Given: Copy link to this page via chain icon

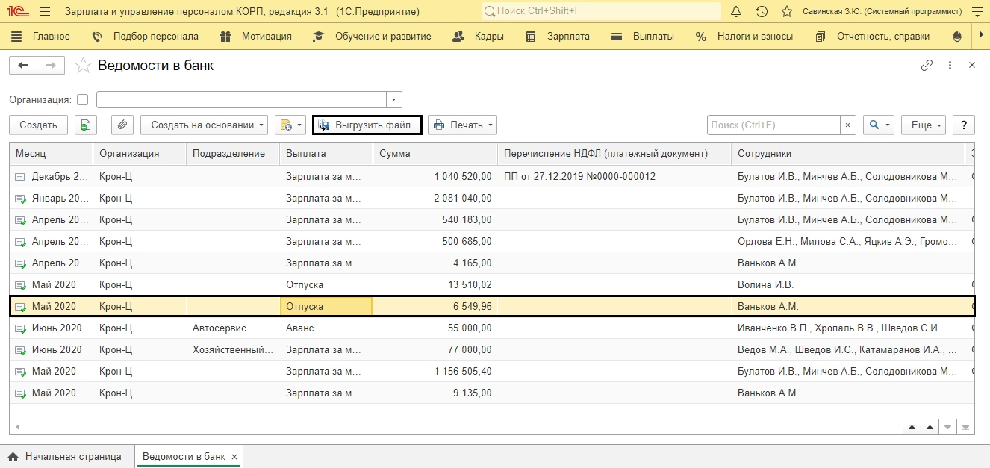Looking at the screenshot, I should tap(927, 66).
